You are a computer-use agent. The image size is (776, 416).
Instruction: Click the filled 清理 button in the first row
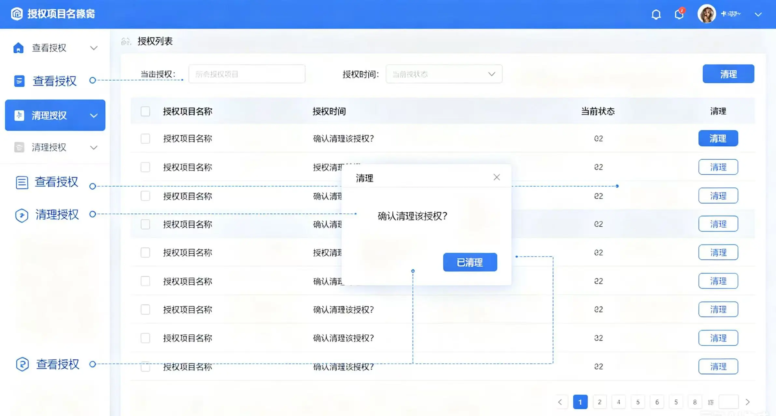click(718, 139)
